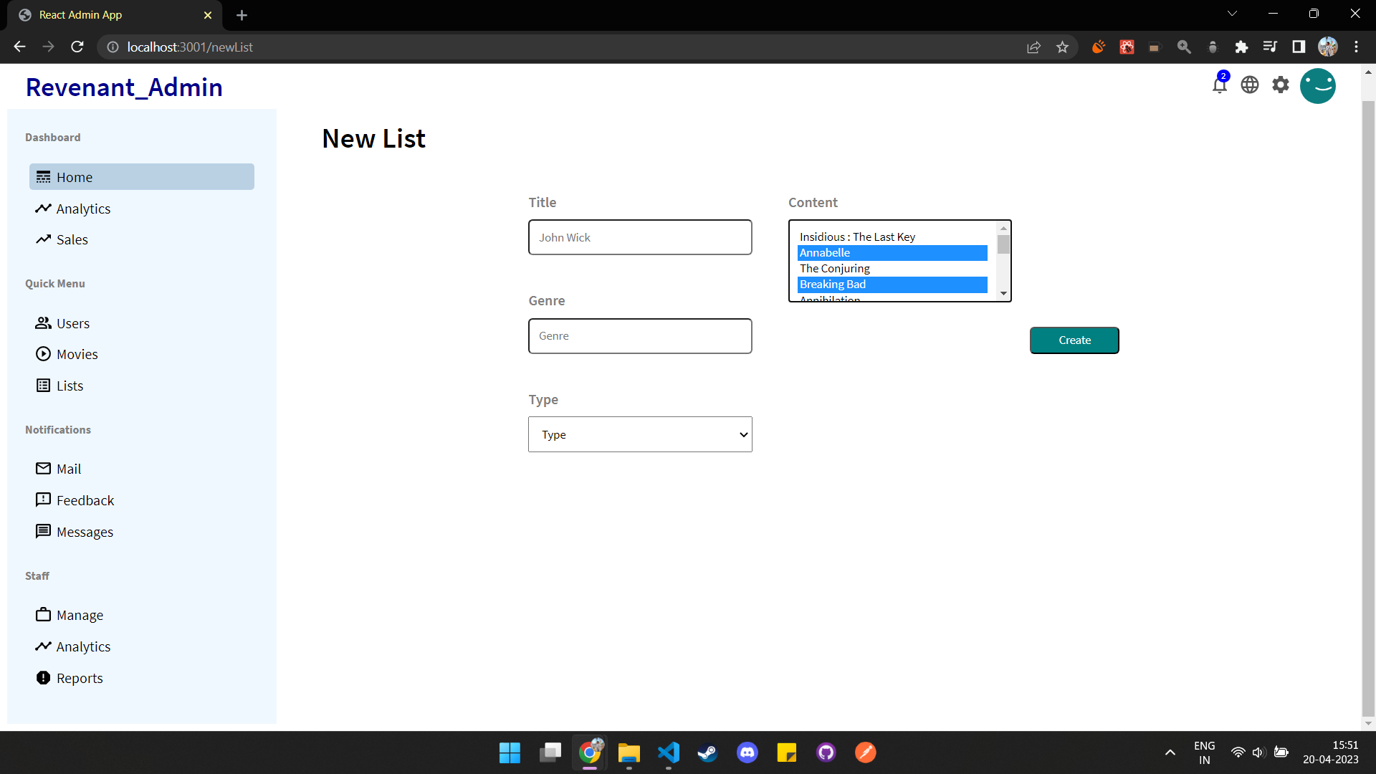Image resolution: width=1376 pixels, height=774 pixels.
Task: Click the Mail envelope icon
Action: tap(43, 469)
